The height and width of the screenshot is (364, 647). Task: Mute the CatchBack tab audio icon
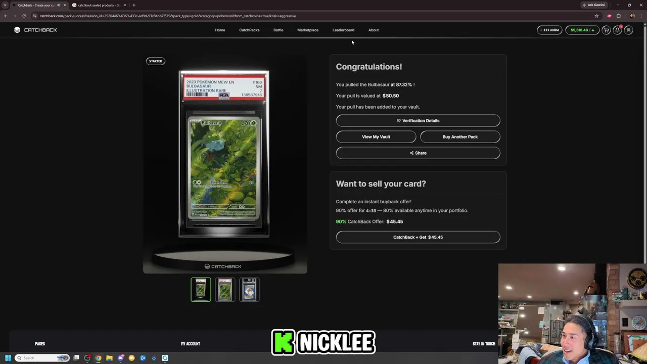(59, 5)
